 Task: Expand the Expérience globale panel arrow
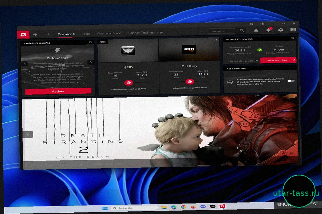click(90, 42)
